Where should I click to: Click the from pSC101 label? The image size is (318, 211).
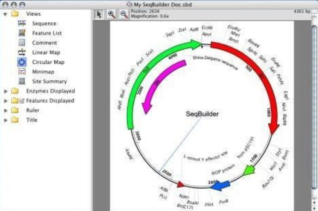246,148
